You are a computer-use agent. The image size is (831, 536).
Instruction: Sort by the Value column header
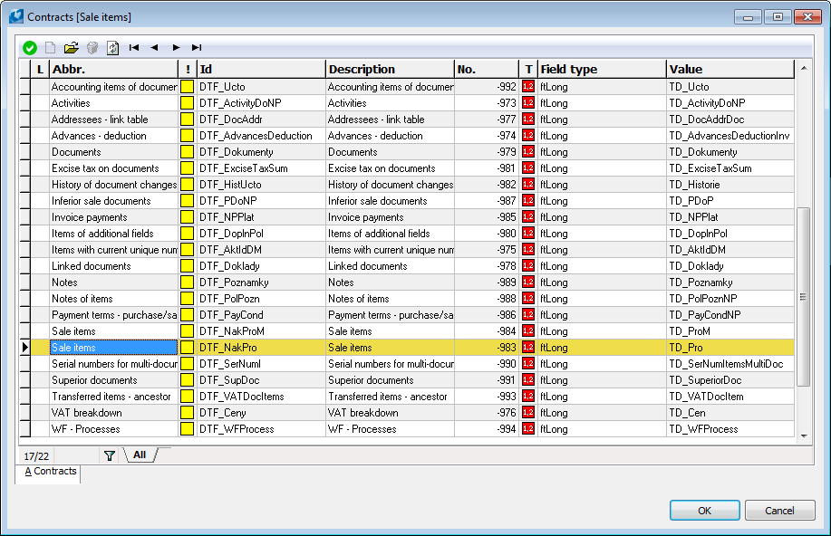[730, 70]
